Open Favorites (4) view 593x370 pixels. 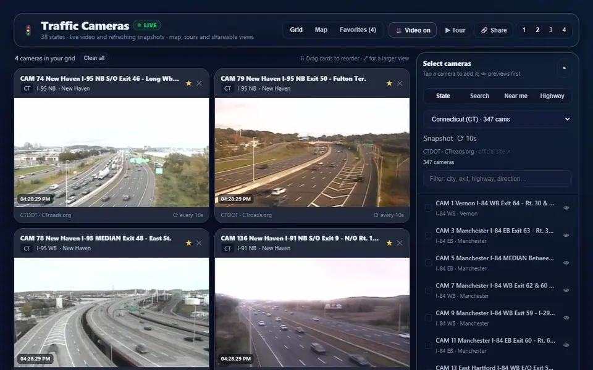pyautogui.click(x=358, y=30)
